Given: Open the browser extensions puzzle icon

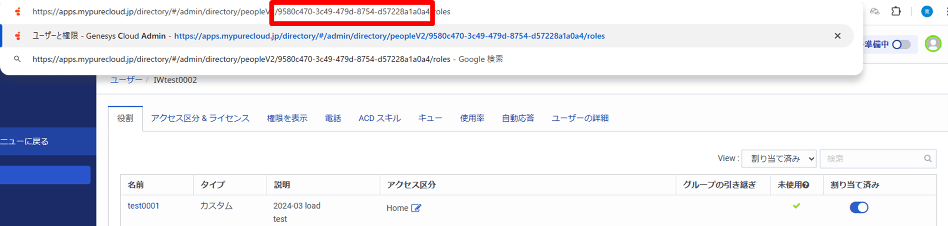Looking at the screenshot, I should (x=896, y=11).
